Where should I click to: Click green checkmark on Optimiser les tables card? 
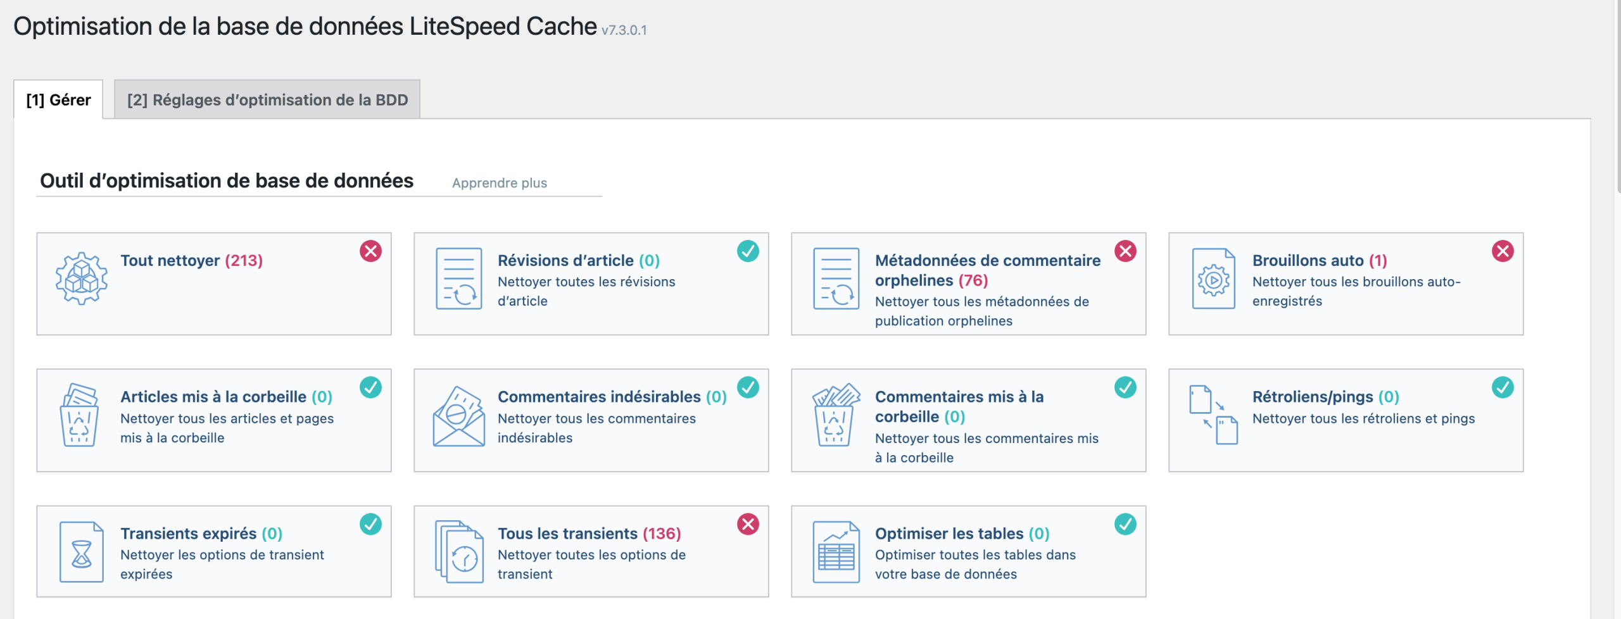(x=1125, y=524)
